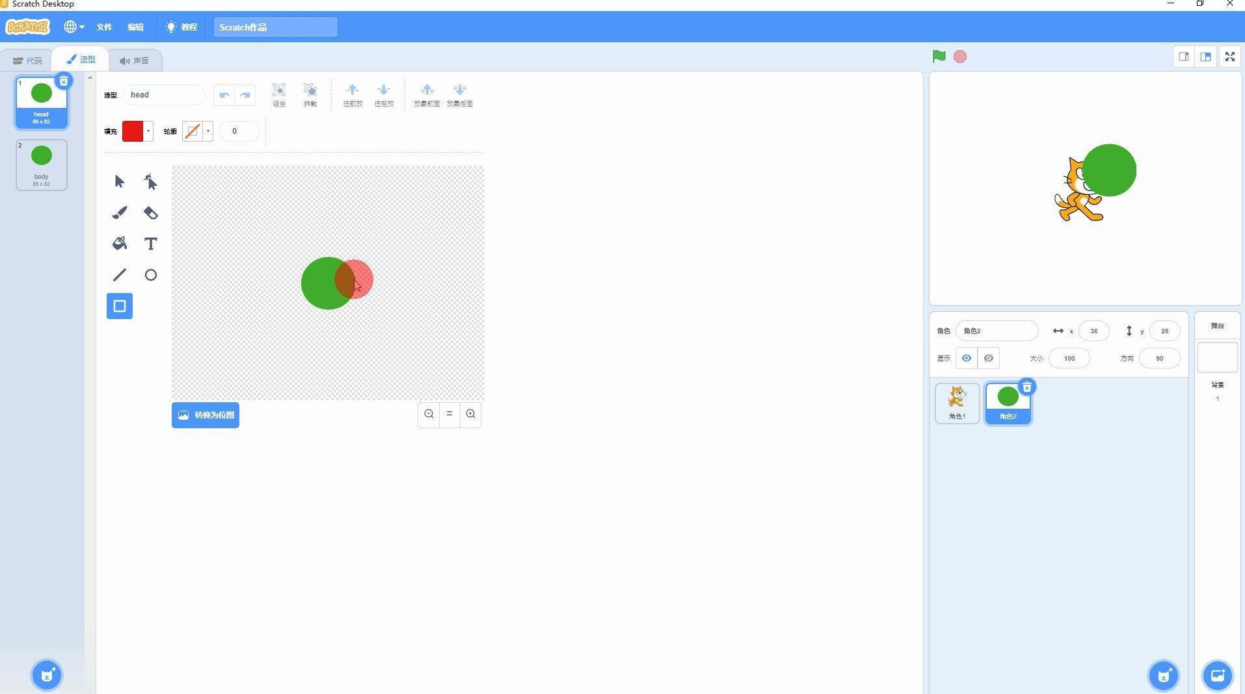1245x694 pixels.
Task: Open the outline color dropdown
Action: 208,131
